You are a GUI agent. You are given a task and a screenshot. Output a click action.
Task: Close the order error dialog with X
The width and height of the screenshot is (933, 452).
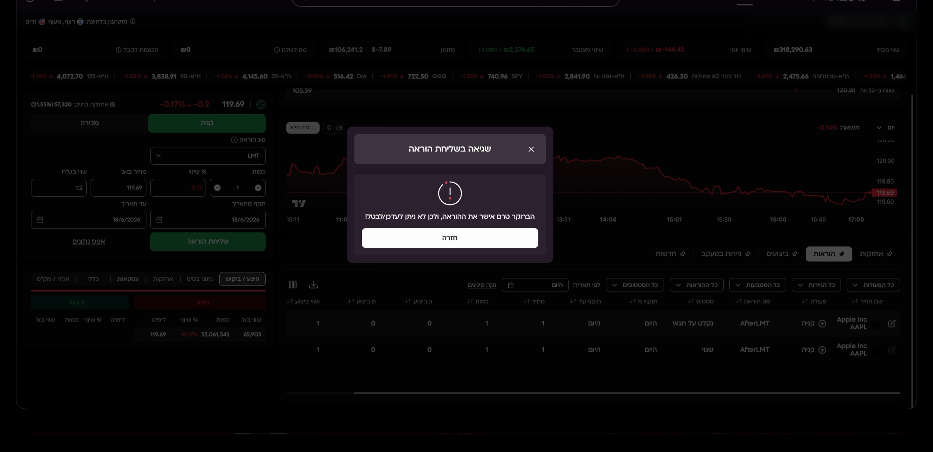coord(531,149)
